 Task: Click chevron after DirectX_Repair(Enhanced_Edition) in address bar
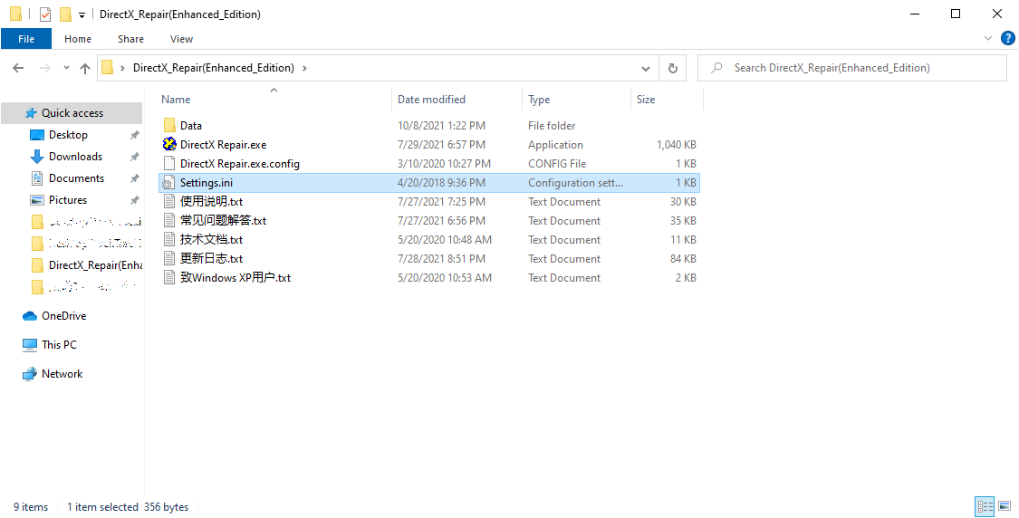tap(304, 68)
